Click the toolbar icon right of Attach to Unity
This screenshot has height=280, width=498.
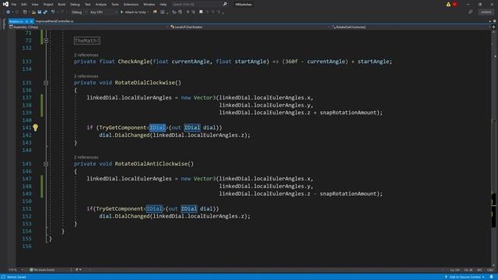(155, 12)
